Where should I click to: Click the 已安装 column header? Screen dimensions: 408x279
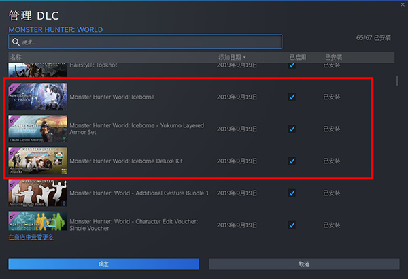click(x=334, y=57)
